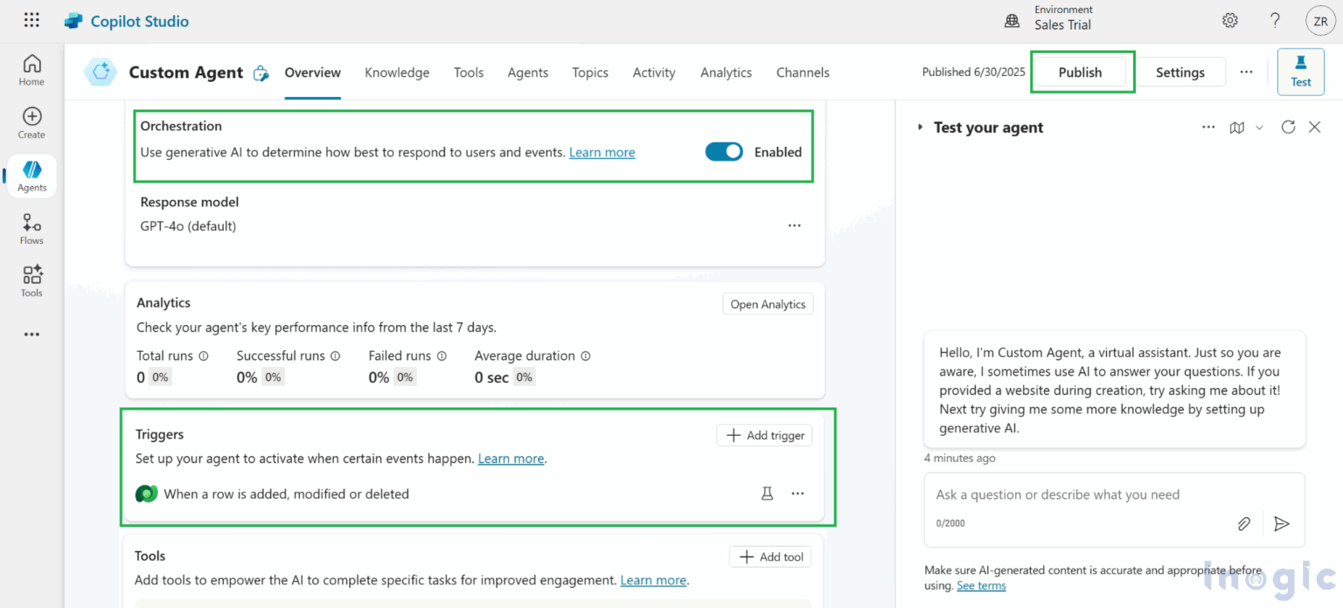The width and height of the screenshot is (1343, 608).
Task: Open the Orchestration 'Learn more' link
Action: [602, 151]
